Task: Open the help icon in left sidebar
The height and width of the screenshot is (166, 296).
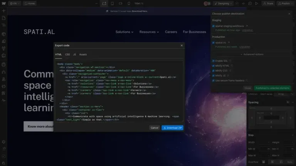Action: pos(3,149)
